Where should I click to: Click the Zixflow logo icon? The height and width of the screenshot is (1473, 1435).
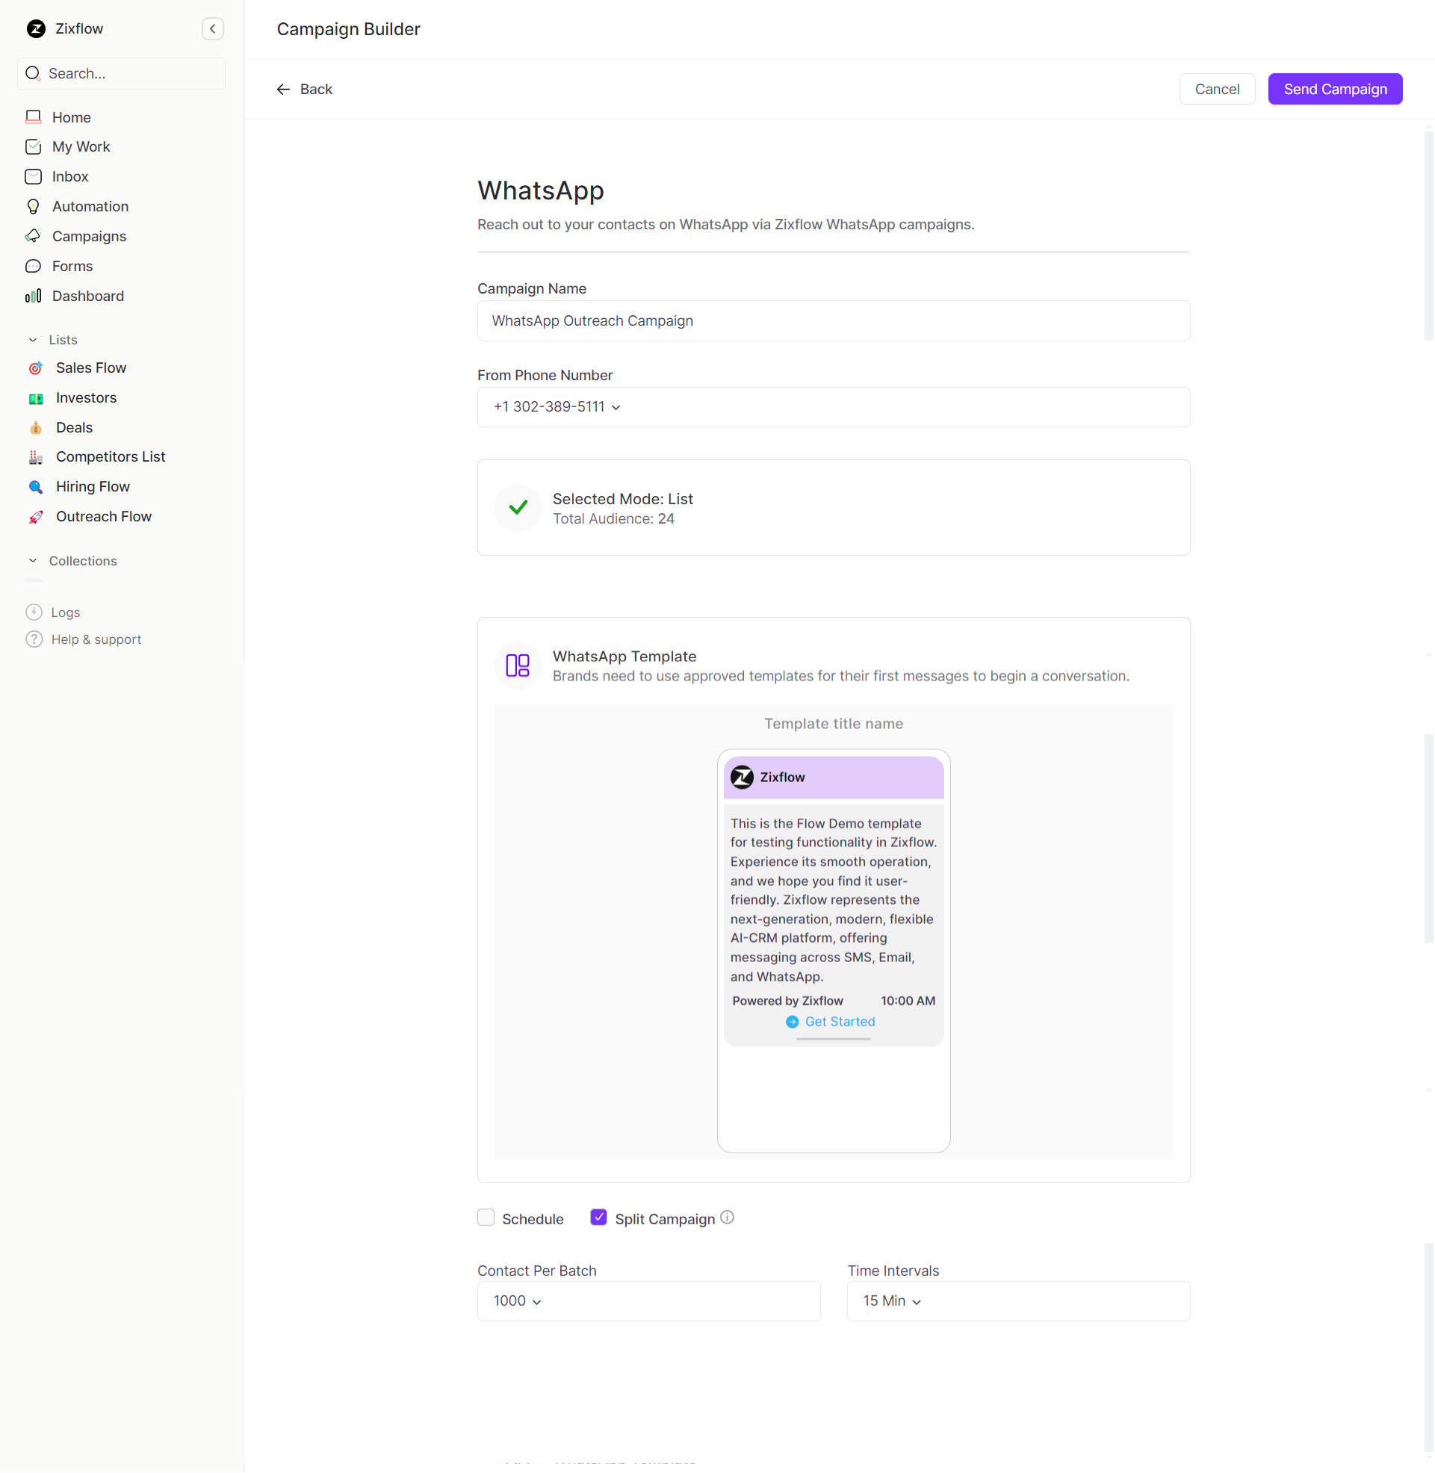[x=35, y=28]
